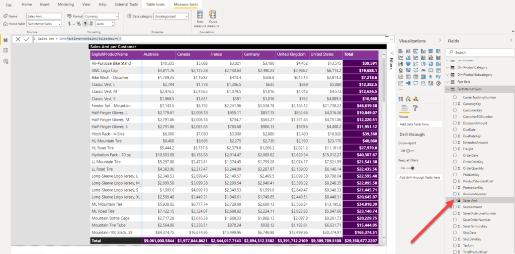Image resolution: width=515 pixels, height=254 pixels.
Task: Collapse the FactInternetSales table
Action: pyautogui.click(x=447, y=89)
